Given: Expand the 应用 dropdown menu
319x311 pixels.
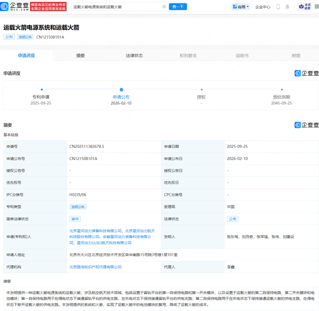Looking at the screenshot, I should pos(240,6).
